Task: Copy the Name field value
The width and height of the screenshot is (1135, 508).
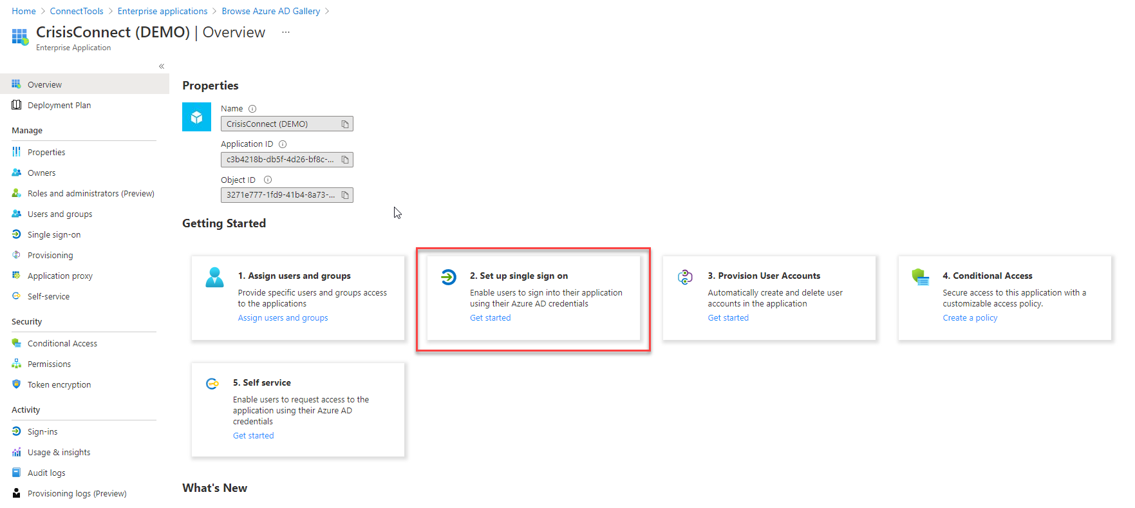Action: pos(345,124)
